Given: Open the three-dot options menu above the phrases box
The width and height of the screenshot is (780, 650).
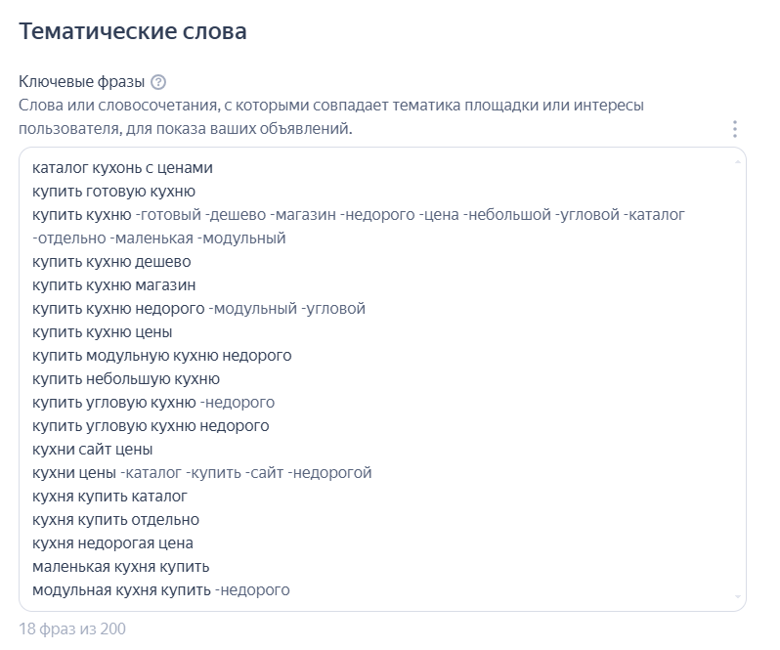Looking at the screenshot, I should [734, 129].
